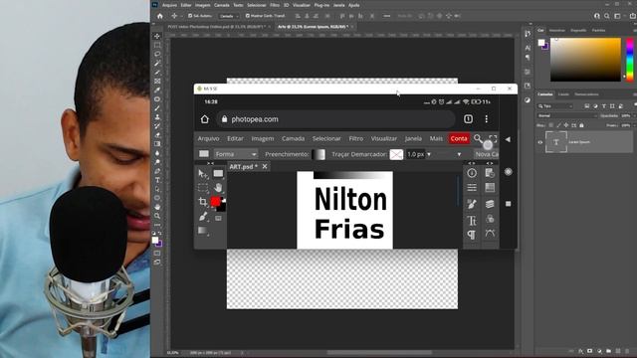Open Janela menu in Photopea

(x=413, y=138)
